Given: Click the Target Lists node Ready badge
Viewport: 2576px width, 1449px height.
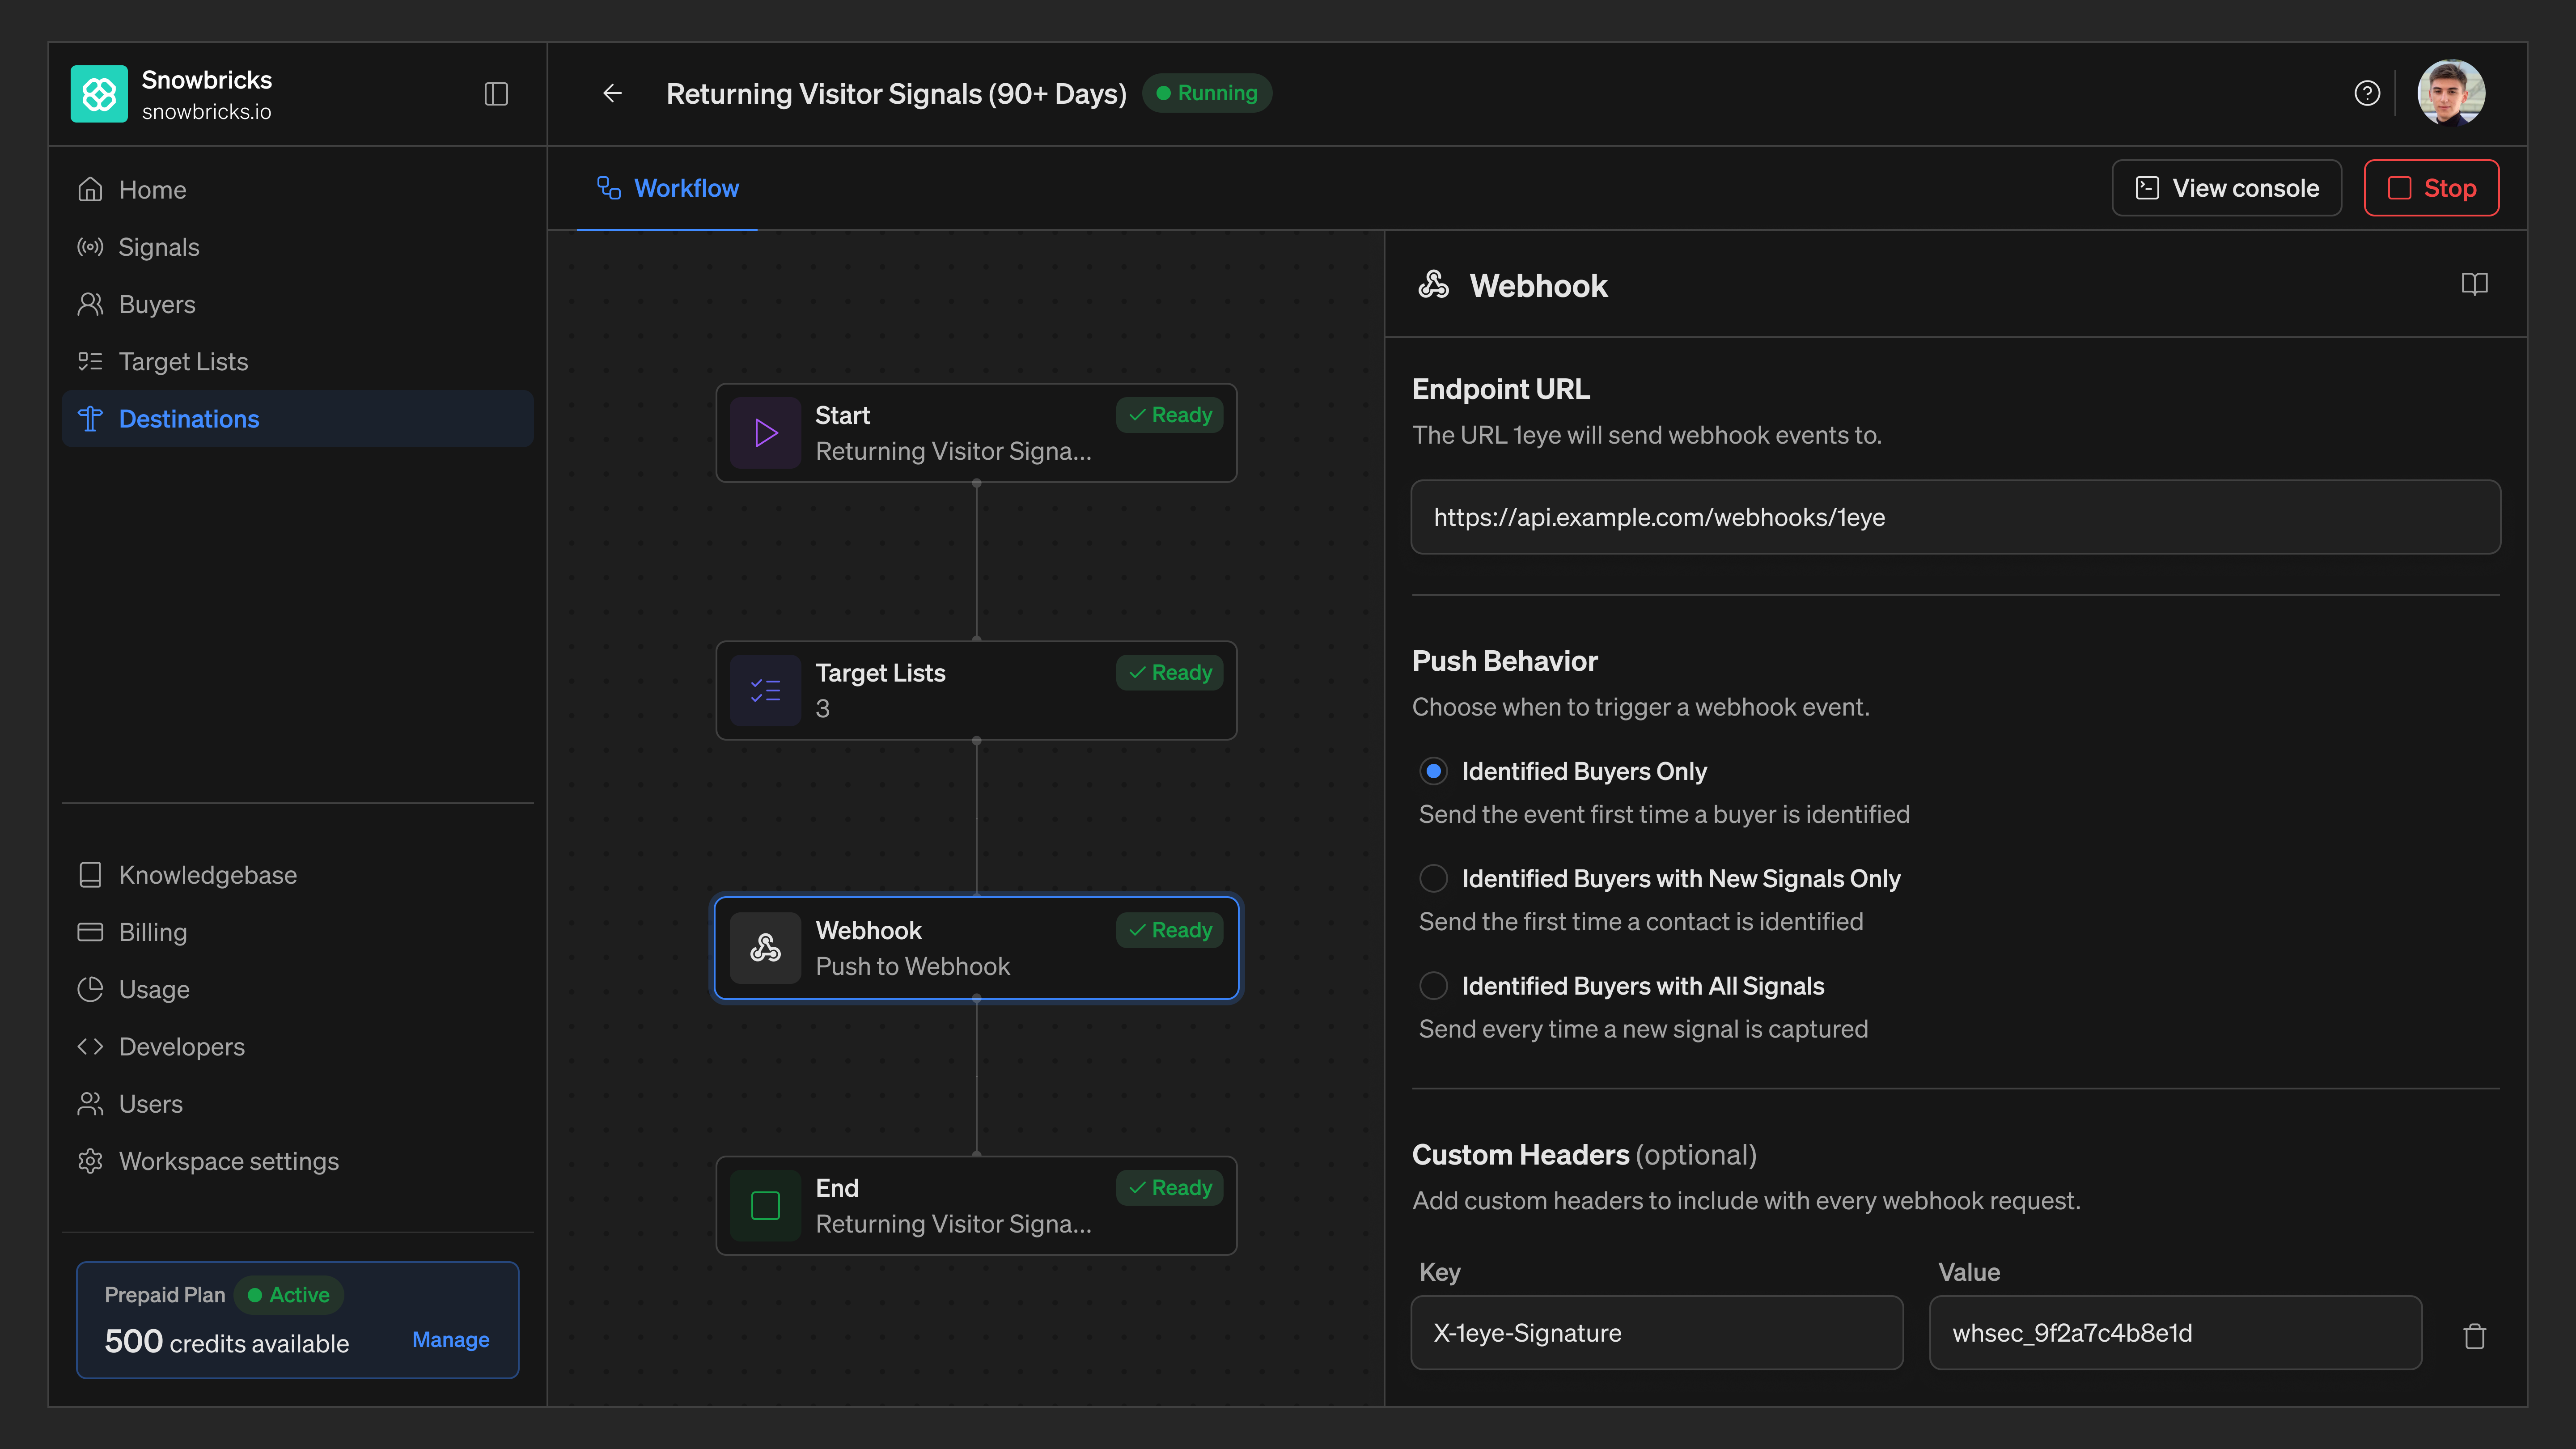Looking at the screenshot, I should pos(1170,673).
